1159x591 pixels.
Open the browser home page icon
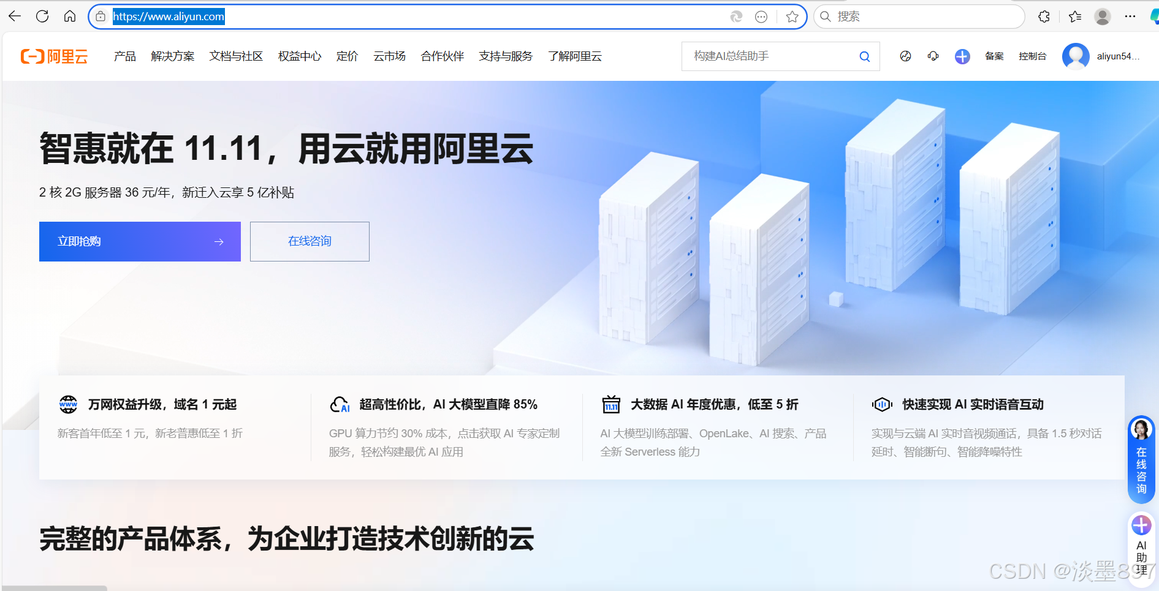point(70,17)
